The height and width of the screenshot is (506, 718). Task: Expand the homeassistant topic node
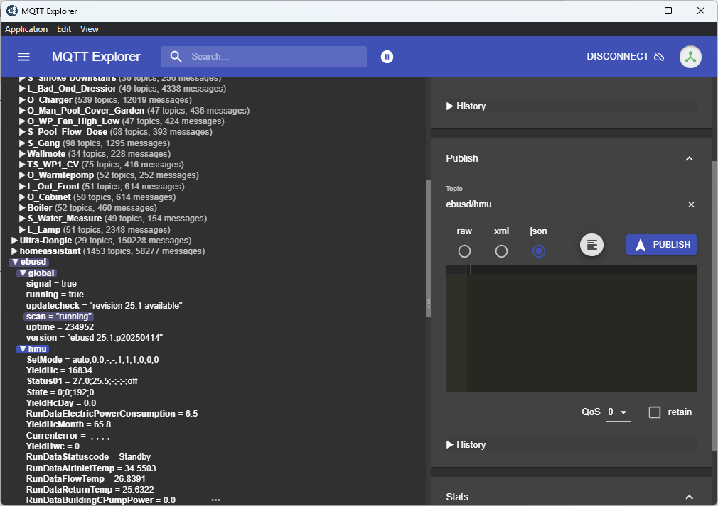coord(15,251)
